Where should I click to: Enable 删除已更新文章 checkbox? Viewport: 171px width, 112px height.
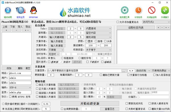[x=101, y=75]
